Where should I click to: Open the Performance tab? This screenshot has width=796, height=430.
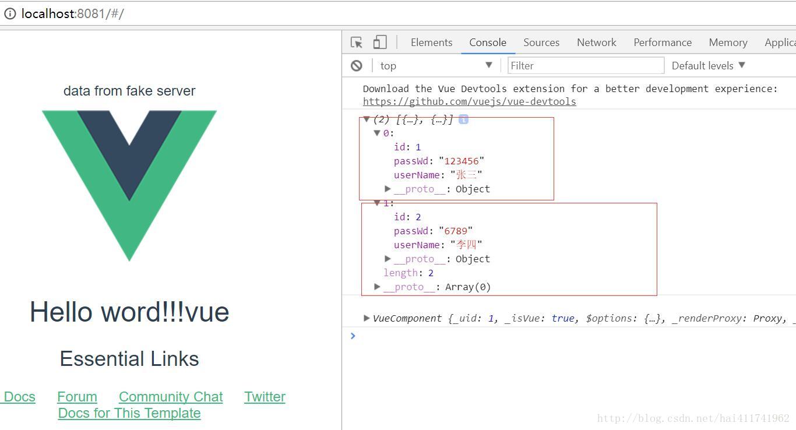click(663, 43)
